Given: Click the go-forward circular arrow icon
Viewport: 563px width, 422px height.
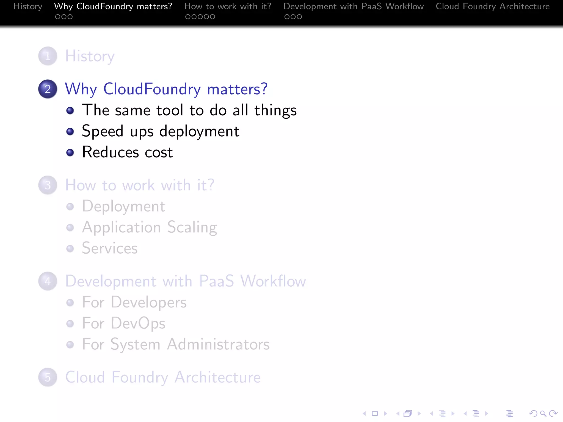Looking at the screenshot, I should pos(553,413).
